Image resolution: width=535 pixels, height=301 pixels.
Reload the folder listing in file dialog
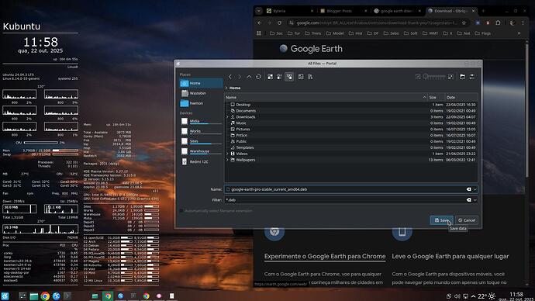[x=259, y=77]
